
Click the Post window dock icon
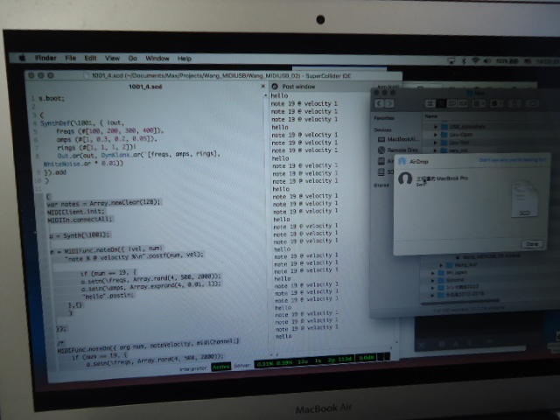point(275,87)
